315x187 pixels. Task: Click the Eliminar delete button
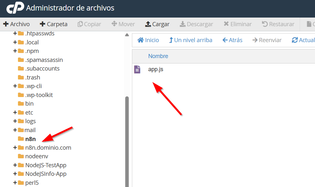pyautogui.click(x=237, y=24)
